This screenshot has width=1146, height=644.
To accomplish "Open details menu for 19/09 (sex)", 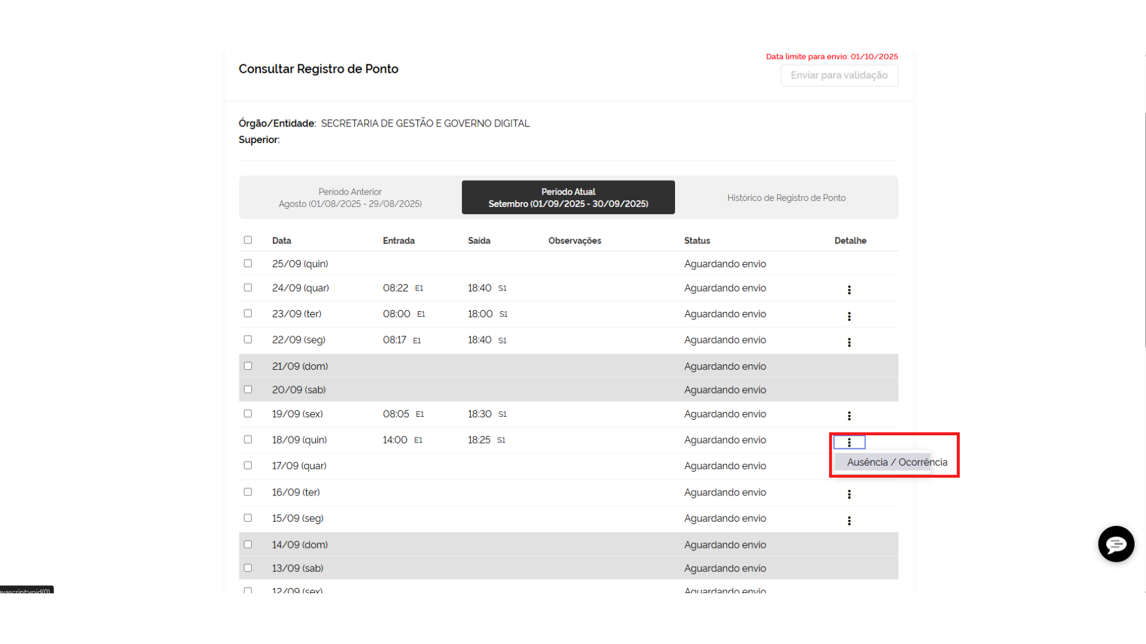I will click(x=849, y=416).
